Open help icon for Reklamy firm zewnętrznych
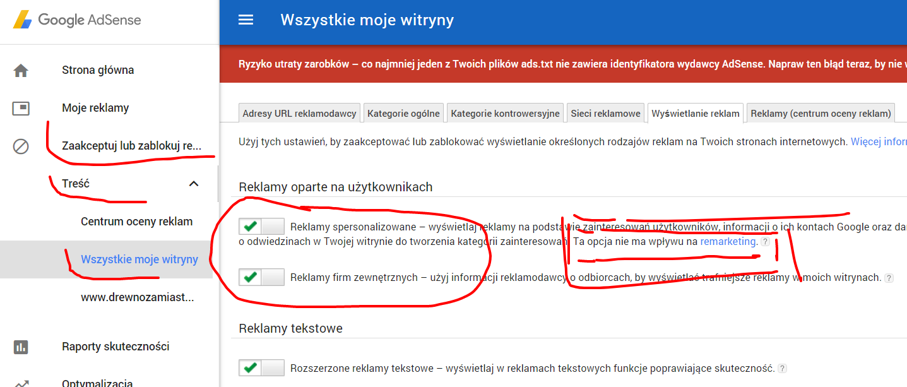The width and height of the screenshot is (907, 387). click(889, 278)
